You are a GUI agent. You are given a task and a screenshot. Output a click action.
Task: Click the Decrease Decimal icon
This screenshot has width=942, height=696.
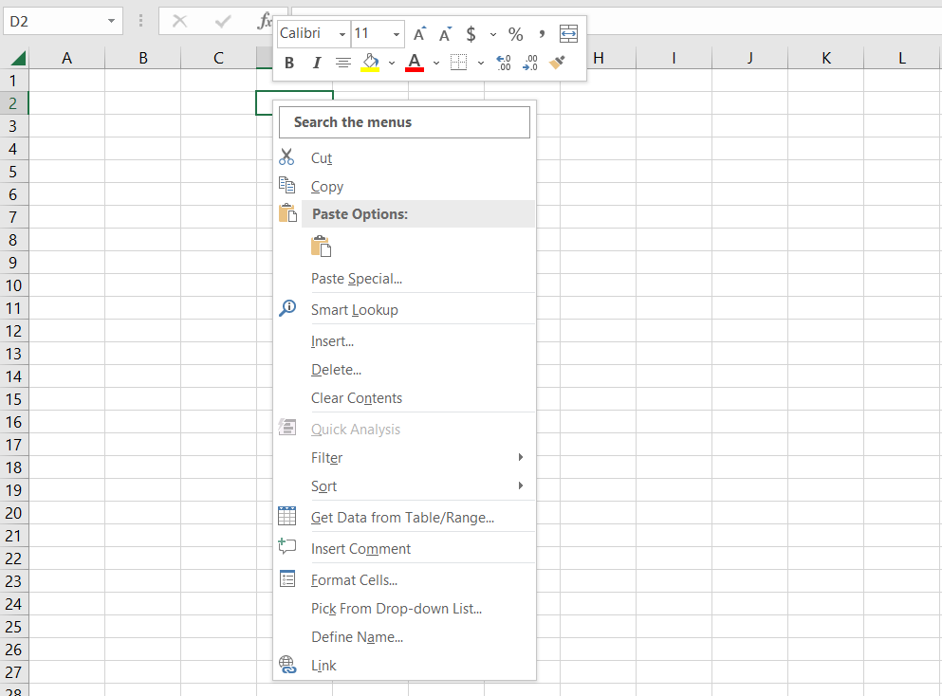(x=530, y=63)
